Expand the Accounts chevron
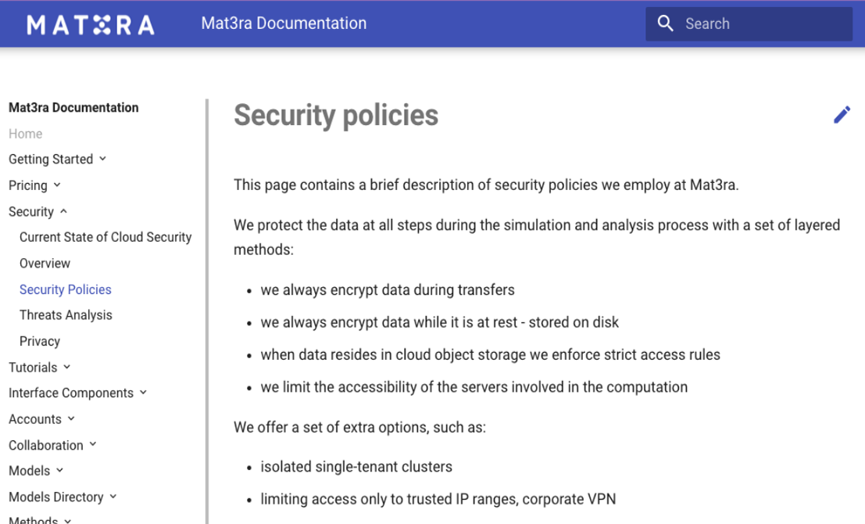 point(71,418)
